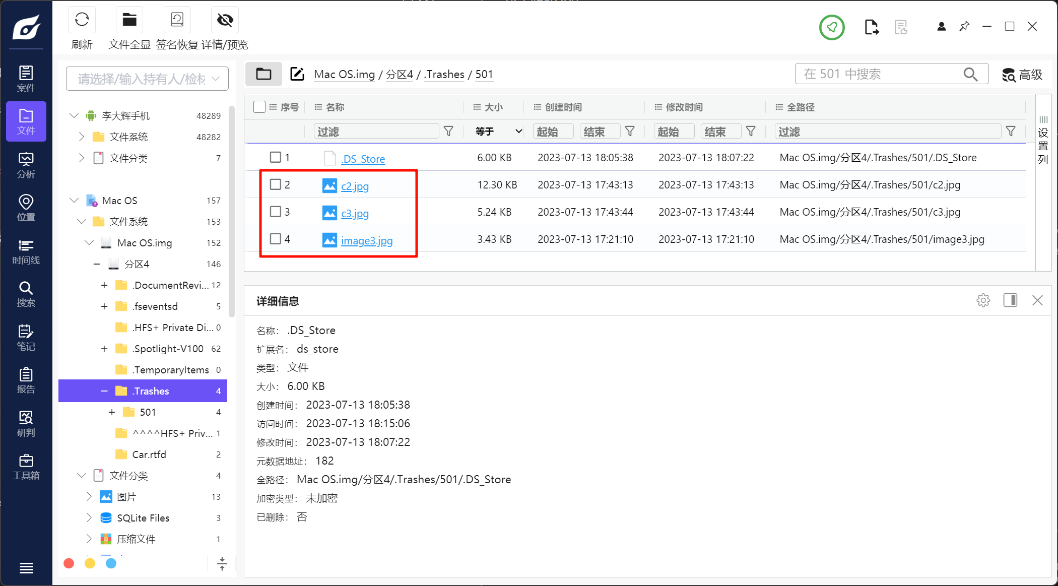1058x586 pixels.
Task: Select the Car.rtfd folder in tree
Action: pyautogui.click(x=149, y=454)
